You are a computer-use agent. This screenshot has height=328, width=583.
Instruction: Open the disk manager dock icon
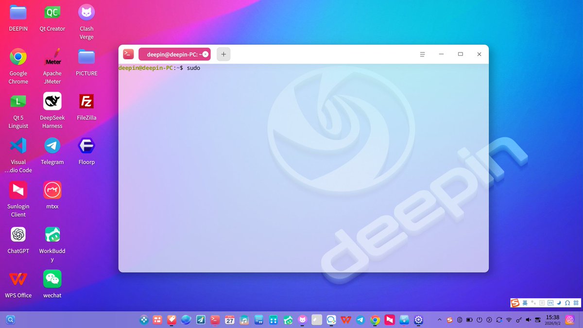404,320
